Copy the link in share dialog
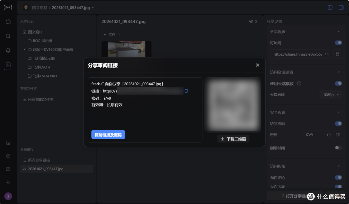The image size is (349, 204). (x=186, y=91)
